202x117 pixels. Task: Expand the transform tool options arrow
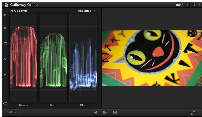pos(16,113)
